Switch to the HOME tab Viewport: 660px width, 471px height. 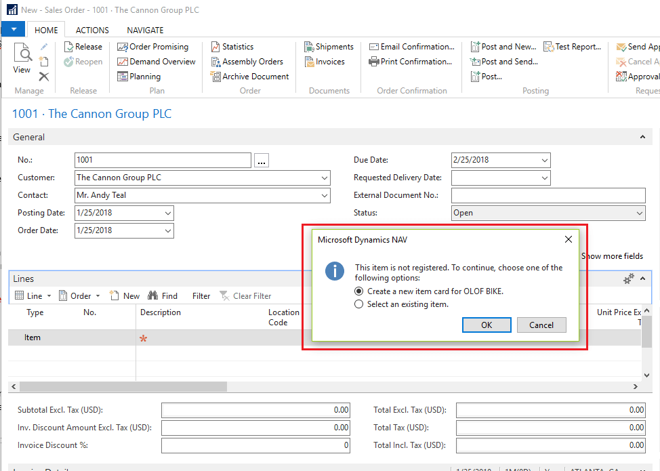pos(46,30)
